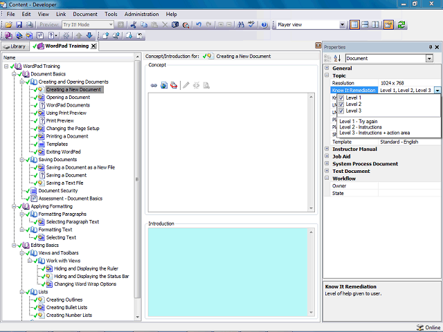Screen dimensions: 443x332
Task: Open the Document dropdown in Properties
Action: pos(429,58)
